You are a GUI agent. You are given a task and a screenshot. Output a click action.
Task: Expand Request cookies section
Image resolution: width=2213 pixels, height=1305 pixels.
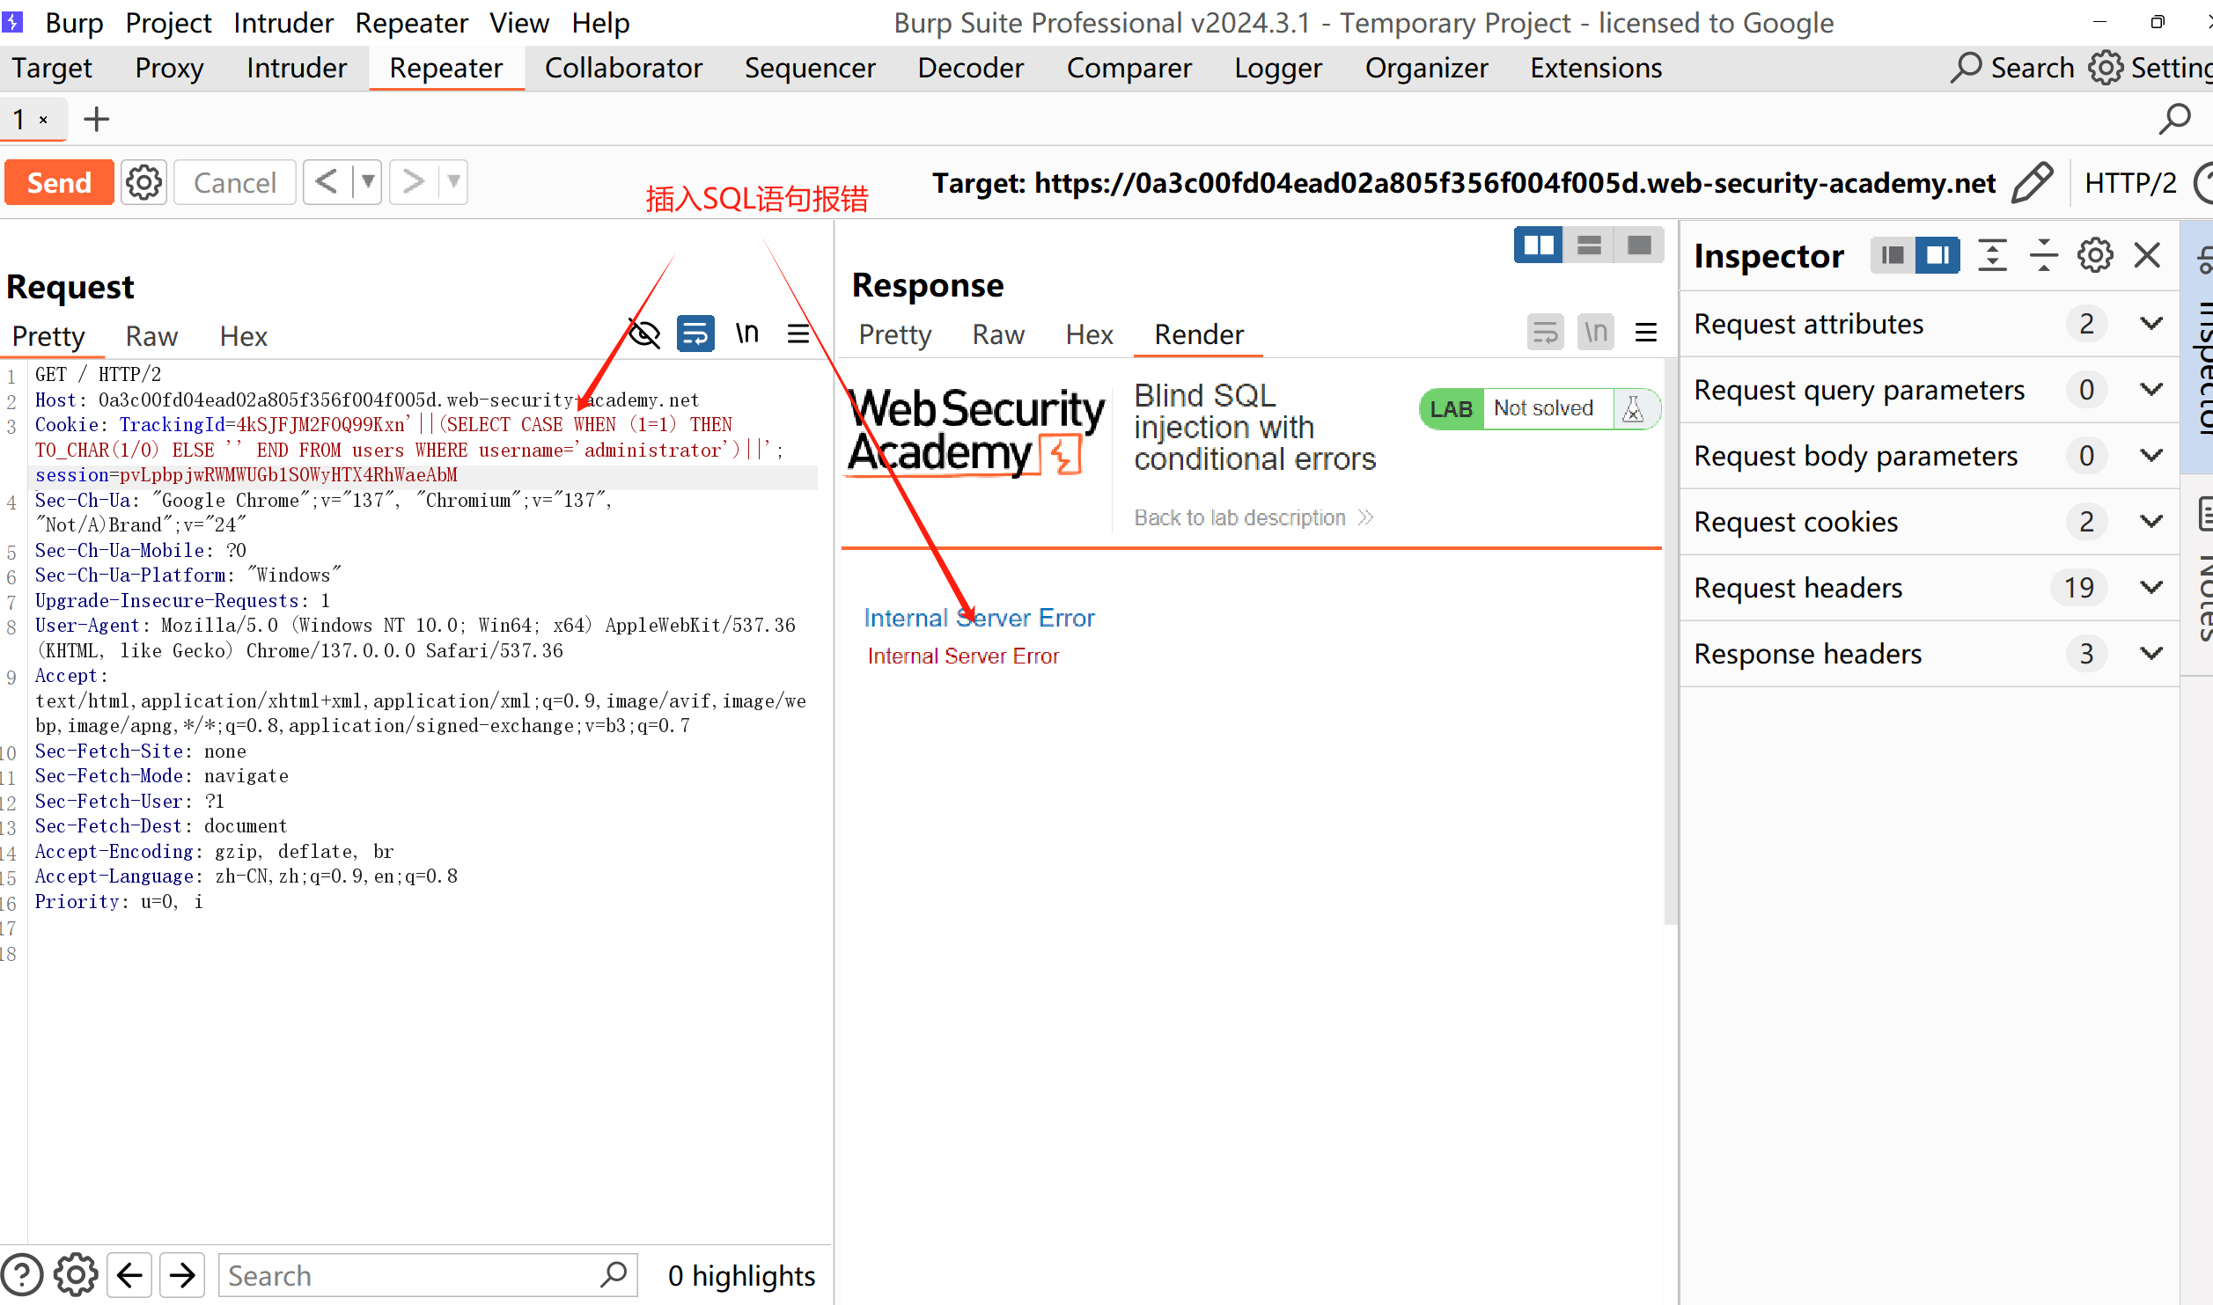2151,522
